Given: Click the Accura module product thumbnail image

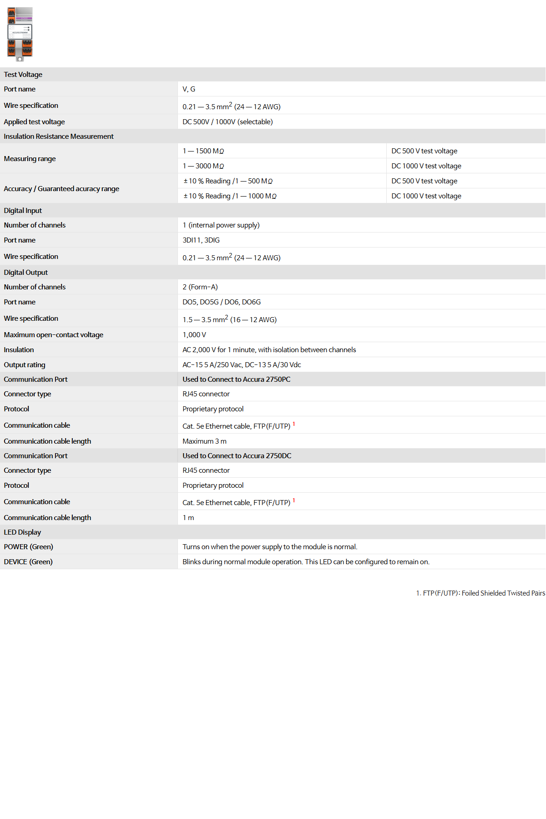Looking at the screenshot, I should pyautogui.click(x=20, y=34).
